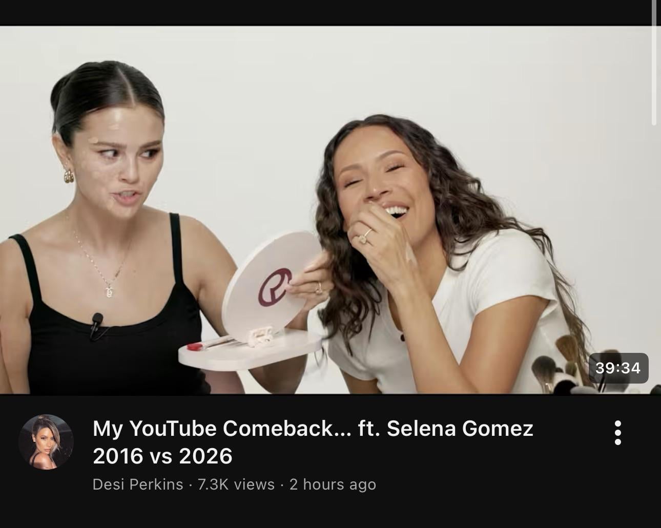Click the gold hoop earring in the thumbnail
Screen dimensions: 661x528
coord(69,176)
